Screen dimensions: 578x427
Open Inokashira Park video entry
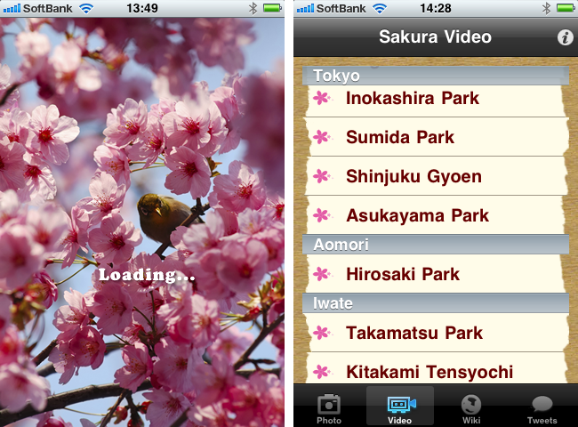[x=435, y=99]
